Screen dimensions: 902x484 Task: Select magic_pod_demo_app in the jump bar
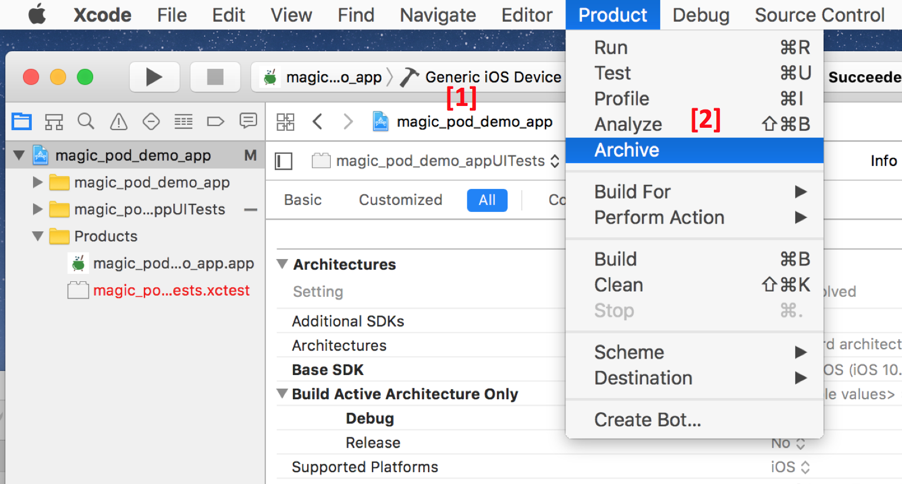[475, 122]
